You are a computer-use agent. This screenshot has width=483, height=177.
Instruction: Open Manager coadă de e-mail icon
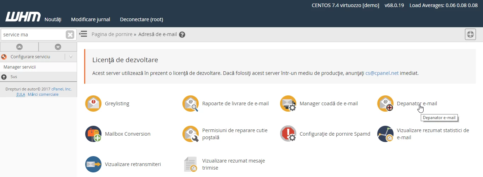tap(288, 104)
